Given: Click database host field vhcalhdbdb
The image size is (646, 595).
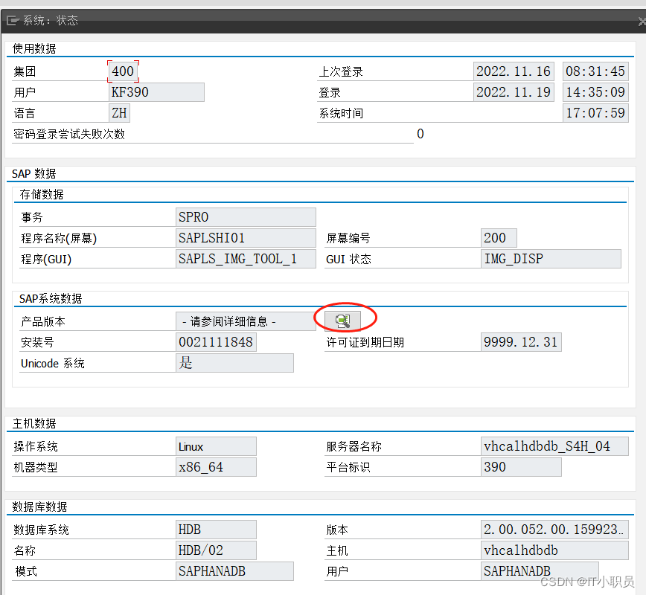Looking at the screenshot, I should 554,550.
